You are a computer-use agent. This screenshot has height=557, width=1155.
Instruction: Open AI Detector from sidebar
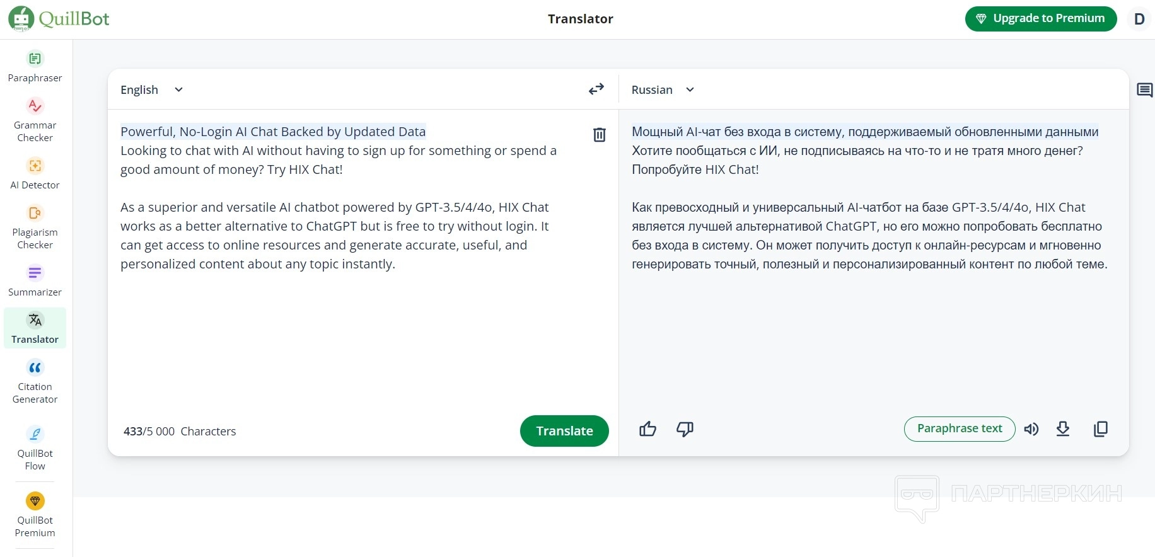tap(35, 173)
